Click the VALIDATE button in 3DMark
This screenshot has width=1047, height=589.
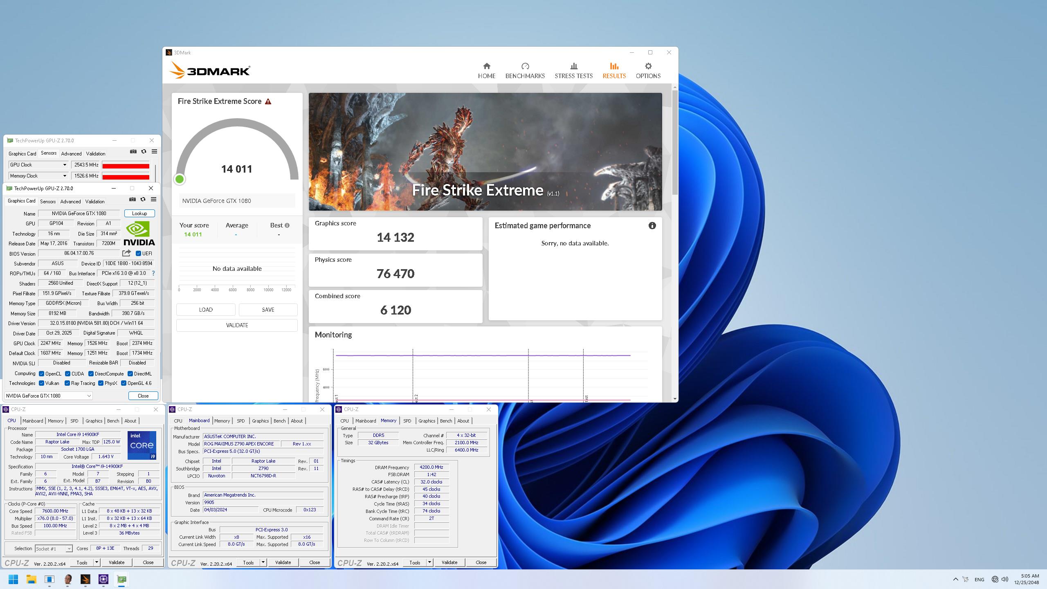tap(237, 325)
